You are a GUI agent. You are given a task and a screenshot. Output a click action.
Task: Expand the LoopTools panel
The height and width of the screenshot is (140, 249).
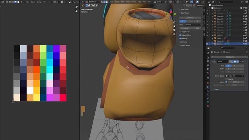click(x=180, y=9)
